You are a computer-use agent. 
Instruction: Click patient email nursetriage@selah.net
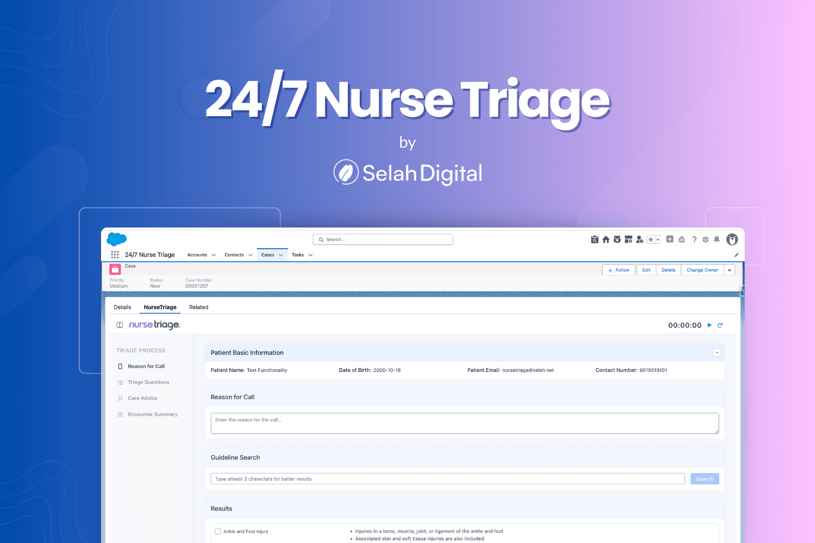coord(528,370)
